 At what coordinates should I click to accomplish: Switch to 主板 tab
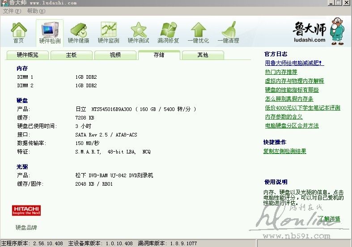72,55
